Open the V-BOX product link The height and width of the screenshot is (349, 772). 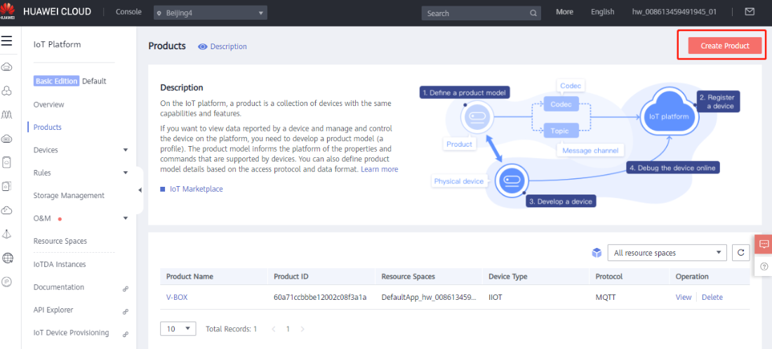coord(177,297)
